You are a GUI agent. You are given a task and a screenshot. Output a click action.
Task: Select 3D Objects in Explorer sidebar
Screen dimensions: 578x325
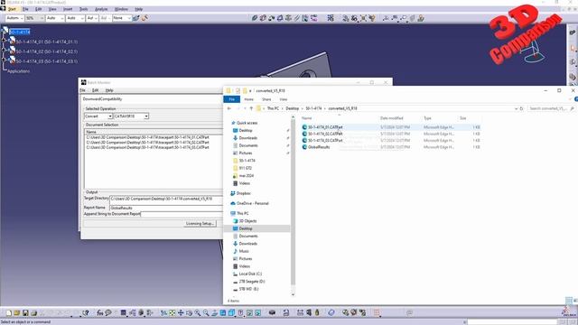(247, 220)
